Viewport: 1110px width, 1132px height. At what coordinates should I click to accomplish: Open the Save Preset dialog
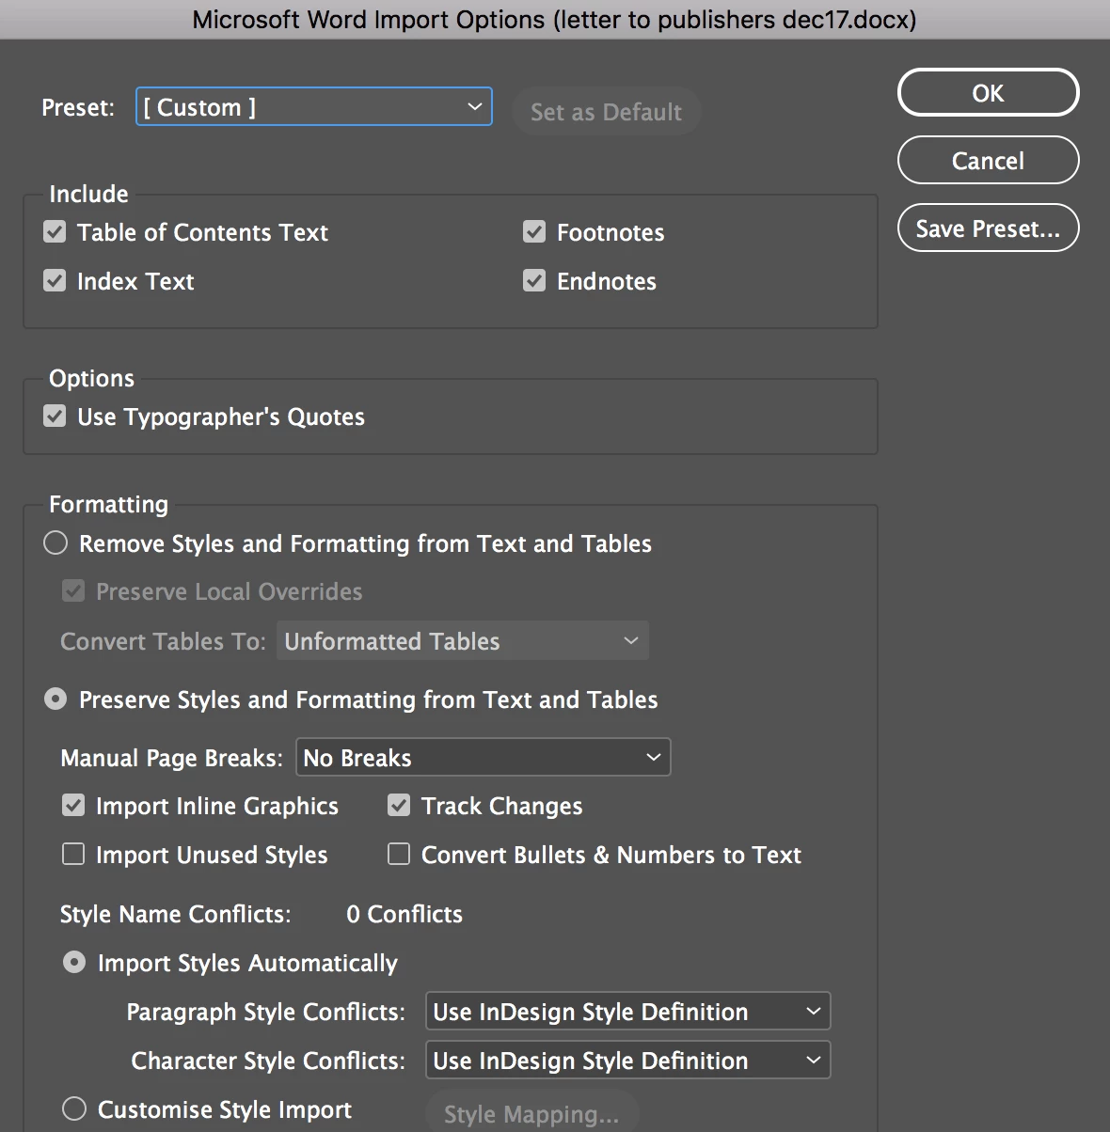(x=988, y=228)
